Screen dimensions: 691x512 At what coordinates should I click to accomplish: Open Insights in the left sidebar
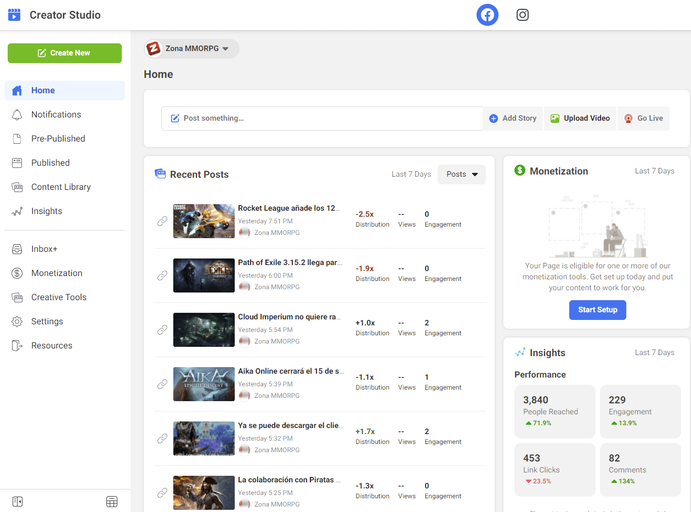click(47, 211)
